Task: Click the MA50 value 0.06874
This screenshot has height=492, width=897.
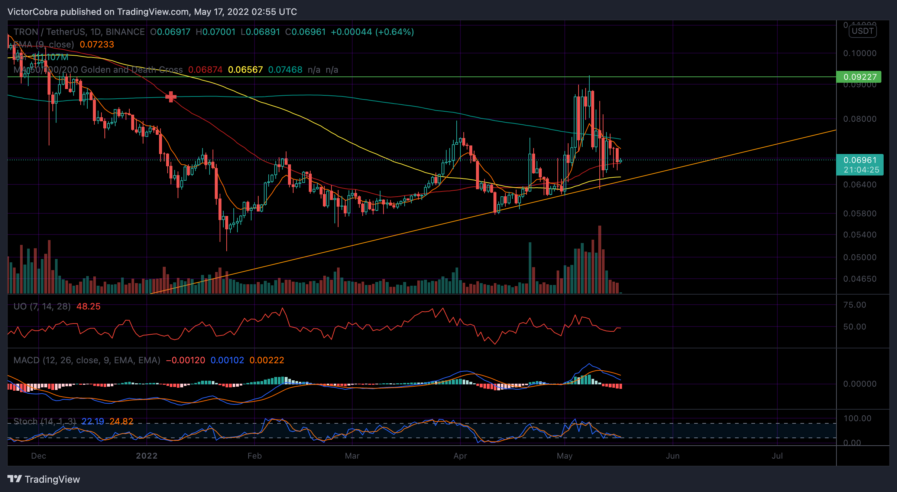Action: pos(205,70)
